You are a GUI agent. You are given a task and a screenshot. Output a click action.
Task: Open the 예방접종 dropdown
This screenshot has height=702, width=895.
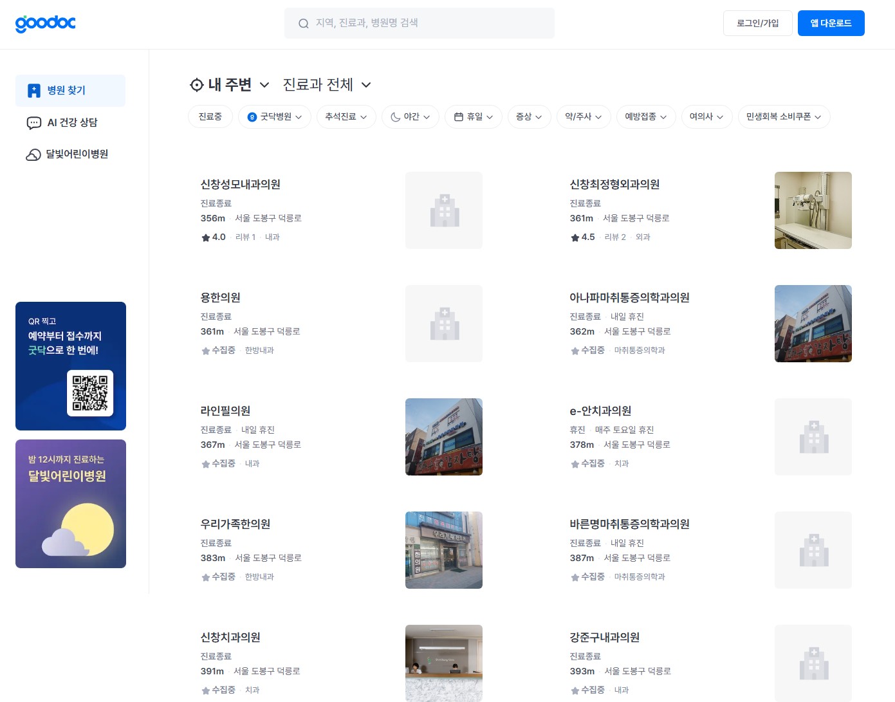click(645, 116)
